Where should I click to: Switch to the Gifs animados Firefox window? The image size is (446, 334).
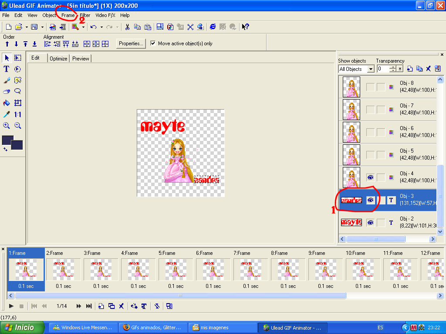click(153, 327)
